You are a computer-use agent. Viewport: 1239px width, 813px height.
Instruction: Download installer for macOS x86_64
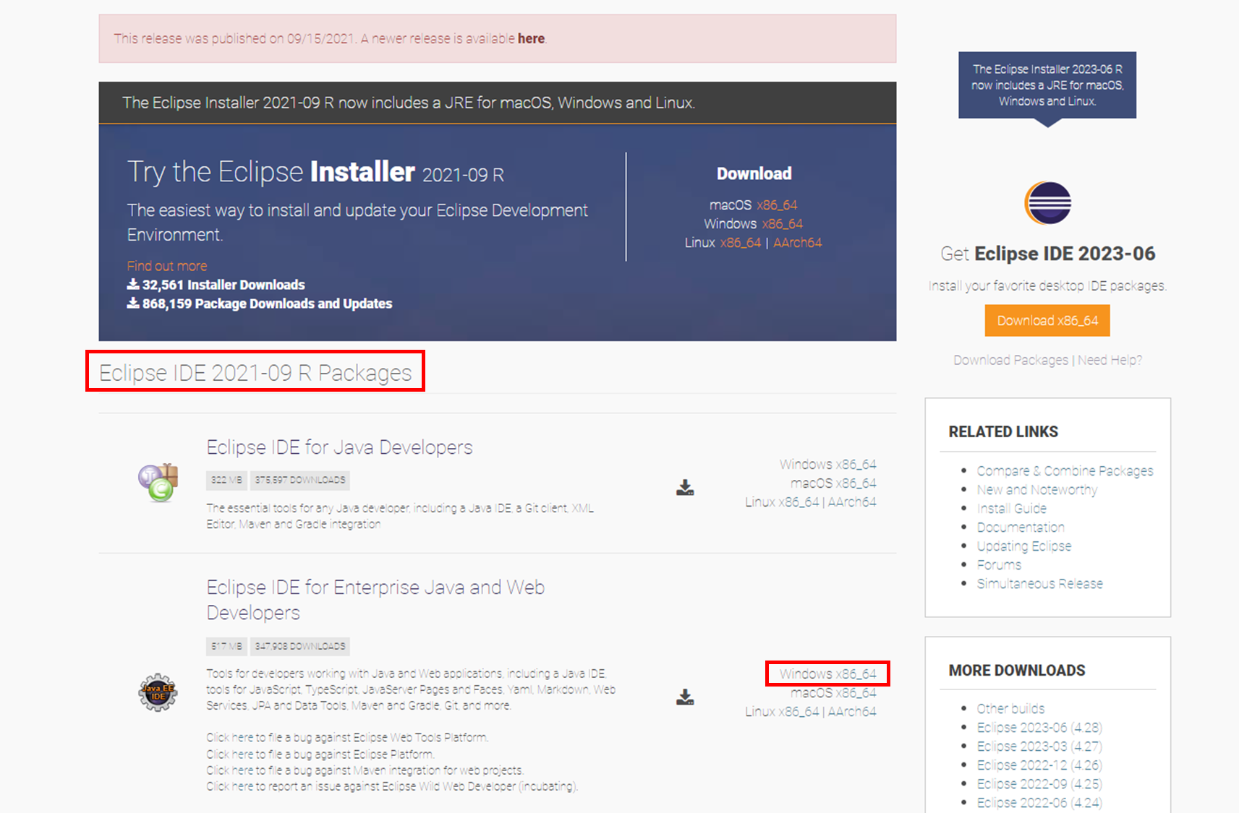pos(777,205)
